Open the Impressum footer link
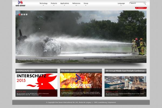The height and width of the screenshot is (108, 162). point(112,102)
